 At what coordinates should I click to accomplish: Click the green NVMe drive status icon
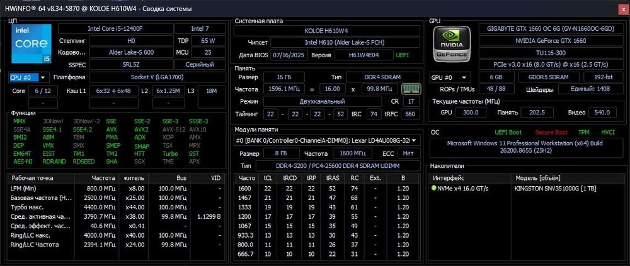point(434,188)
